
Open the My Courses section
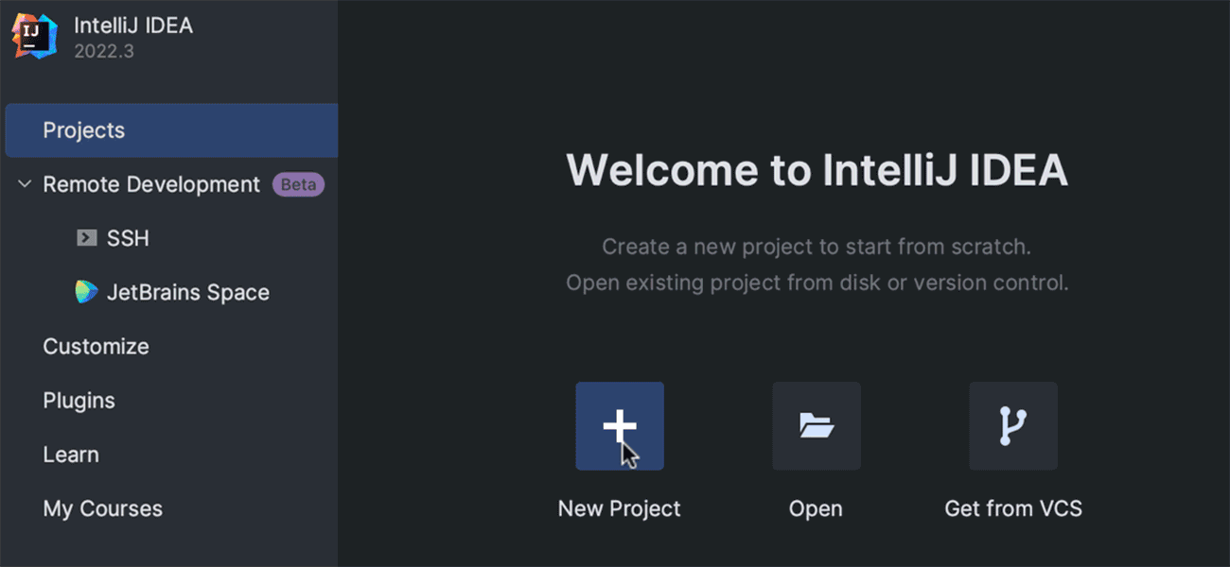pyautogui.click(x=102, y=508)
